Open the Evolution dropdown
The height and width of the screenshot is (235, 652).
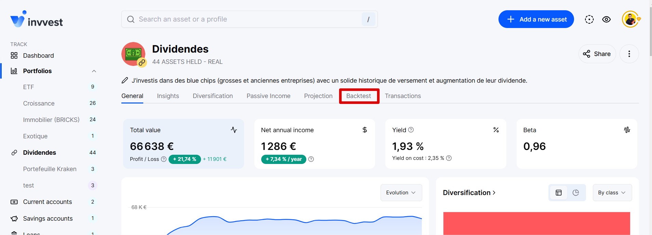[x=401, y=193]
